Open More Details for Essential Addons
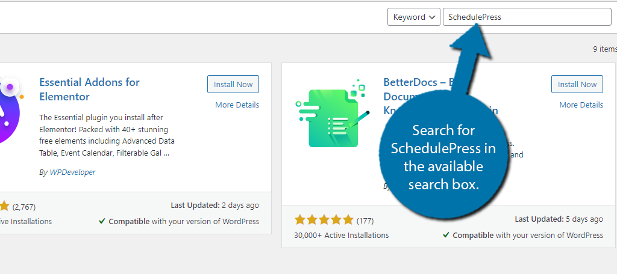The width and height of the screenshot is (617, 274). (x=237, y=105)
